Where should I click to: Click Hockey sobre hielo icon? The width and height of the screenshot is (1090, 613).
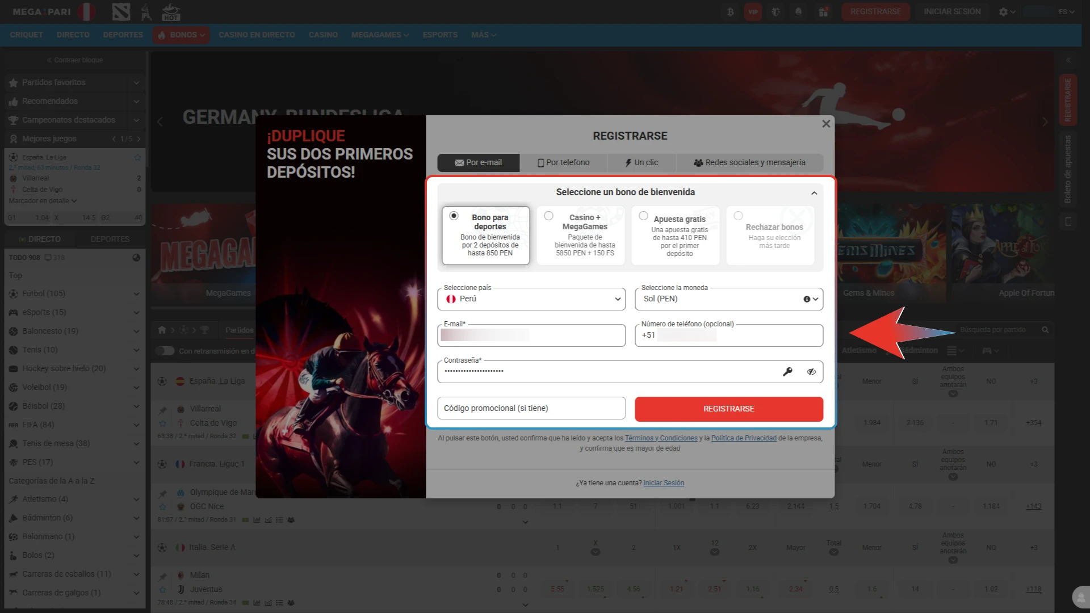tap(14, 369)
